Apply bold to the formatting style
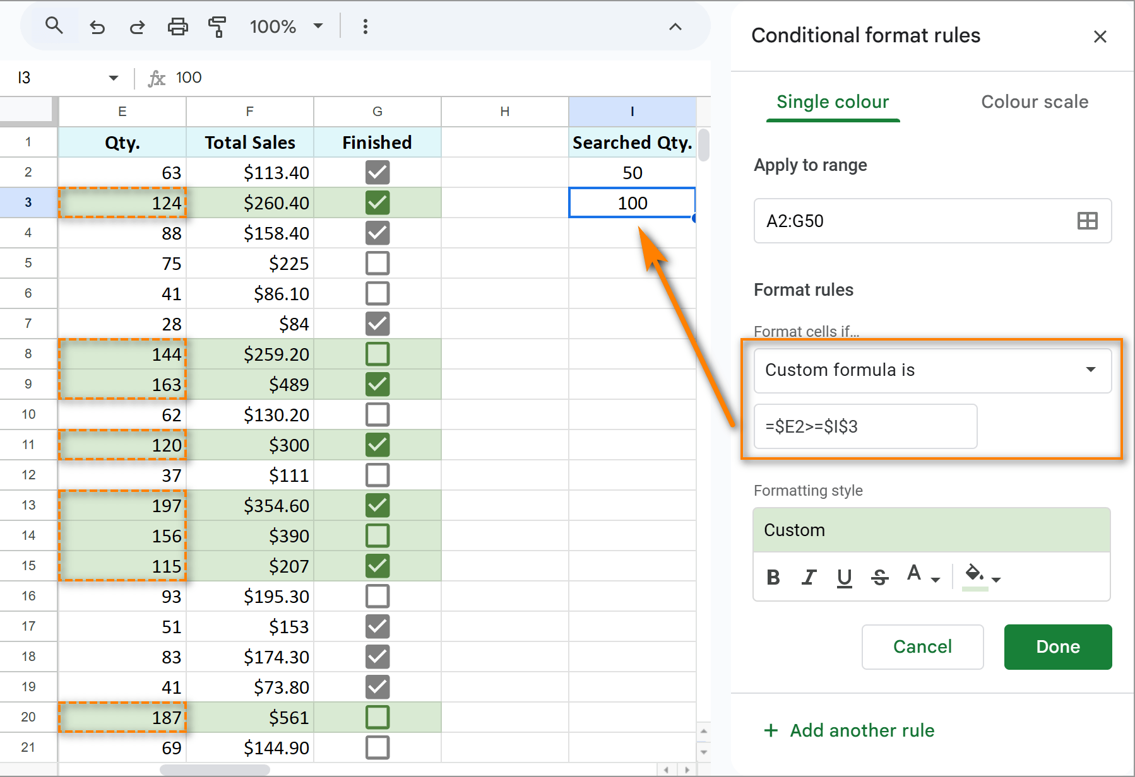 pyautogui.click(x=773, y=576)
